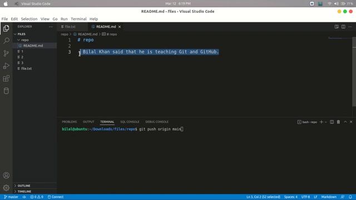Kill terminal with trash icon
The image size is (356, 200).
[338, 122]
